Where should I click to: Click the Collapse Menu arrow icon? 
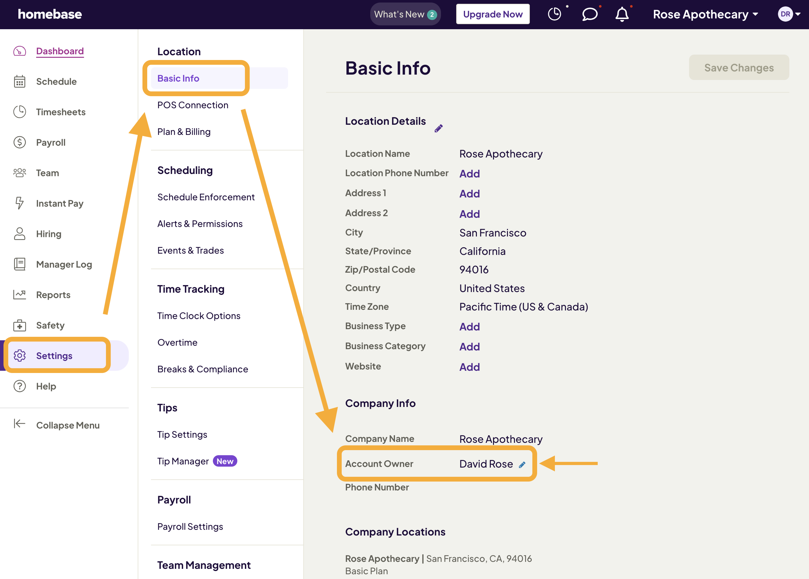(x=20, y=424)
